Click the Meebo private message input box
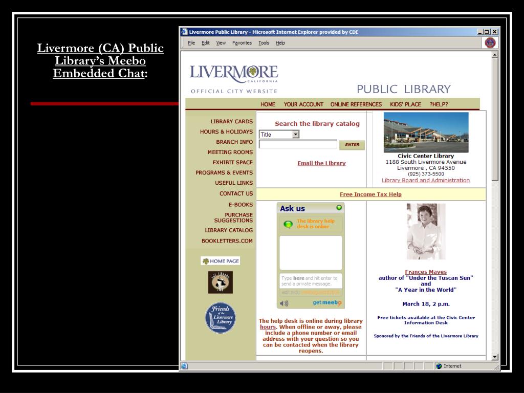 tap(311, 281)
